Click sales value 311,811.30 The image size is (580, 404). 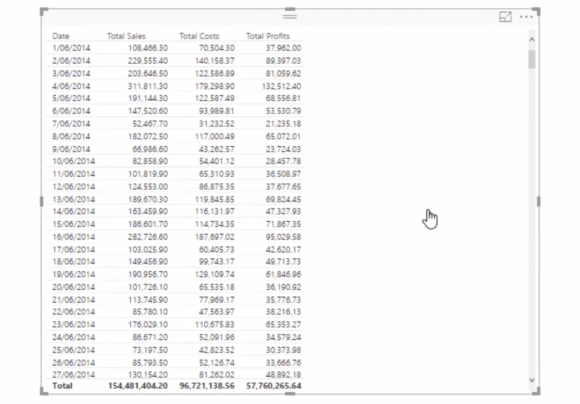148,86
